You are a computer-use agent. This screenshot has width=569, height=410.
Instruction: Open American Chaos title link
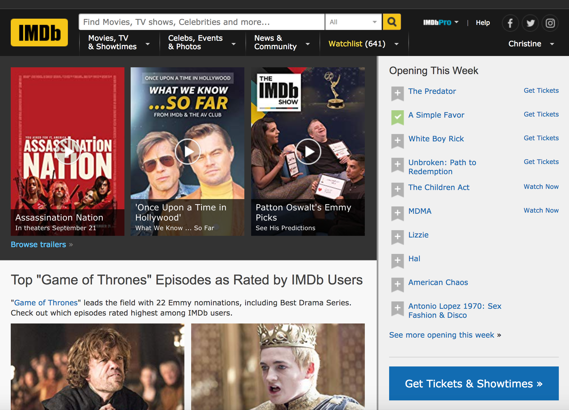click(x=438, y=282)
